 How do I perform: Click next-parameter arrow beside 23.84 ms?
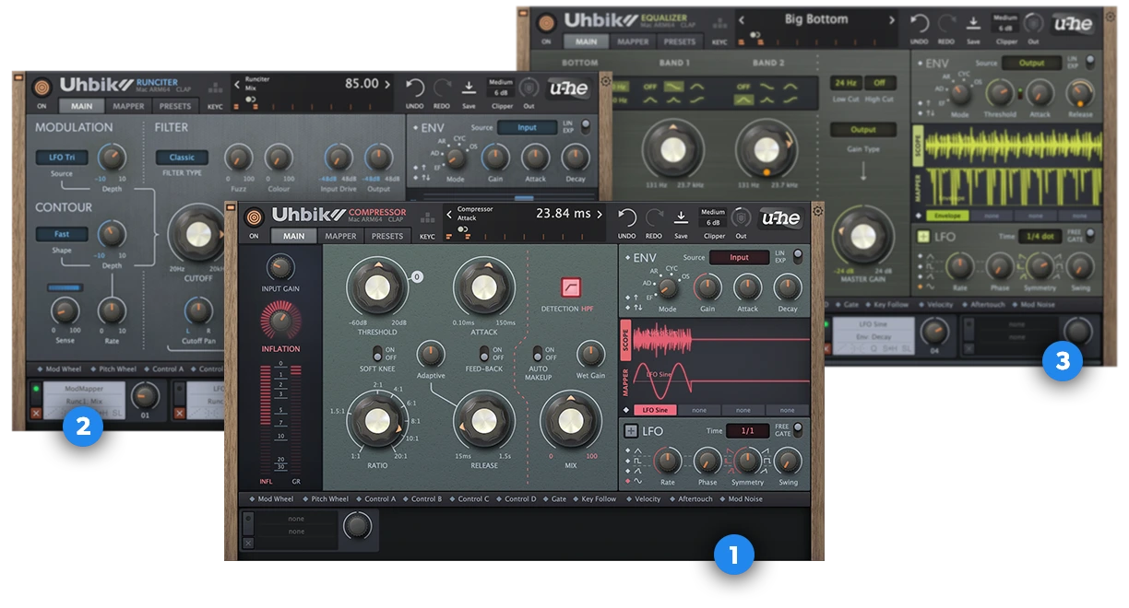point(600,215)
